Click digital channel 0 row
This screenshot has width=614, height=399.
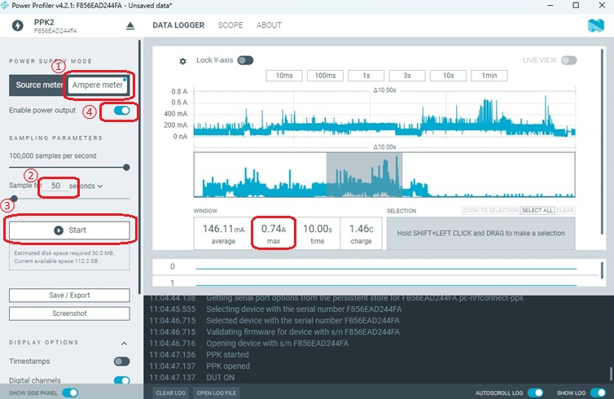point(376,267)
